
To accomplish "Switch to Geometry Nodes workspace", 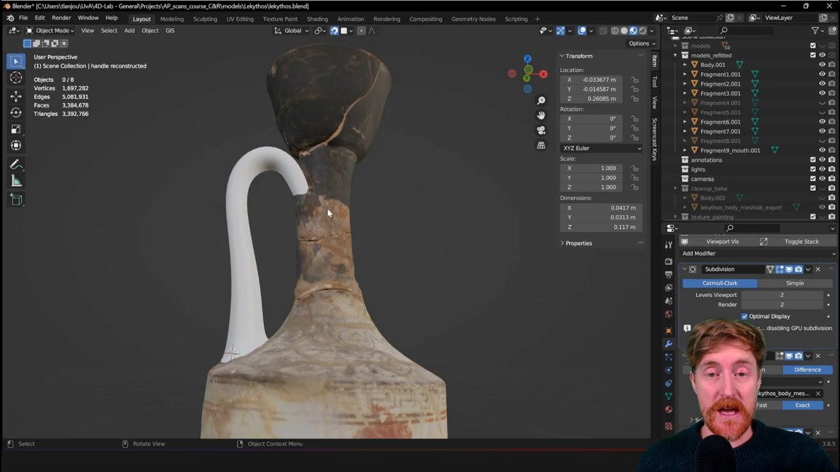I will [x=473, y=19].
